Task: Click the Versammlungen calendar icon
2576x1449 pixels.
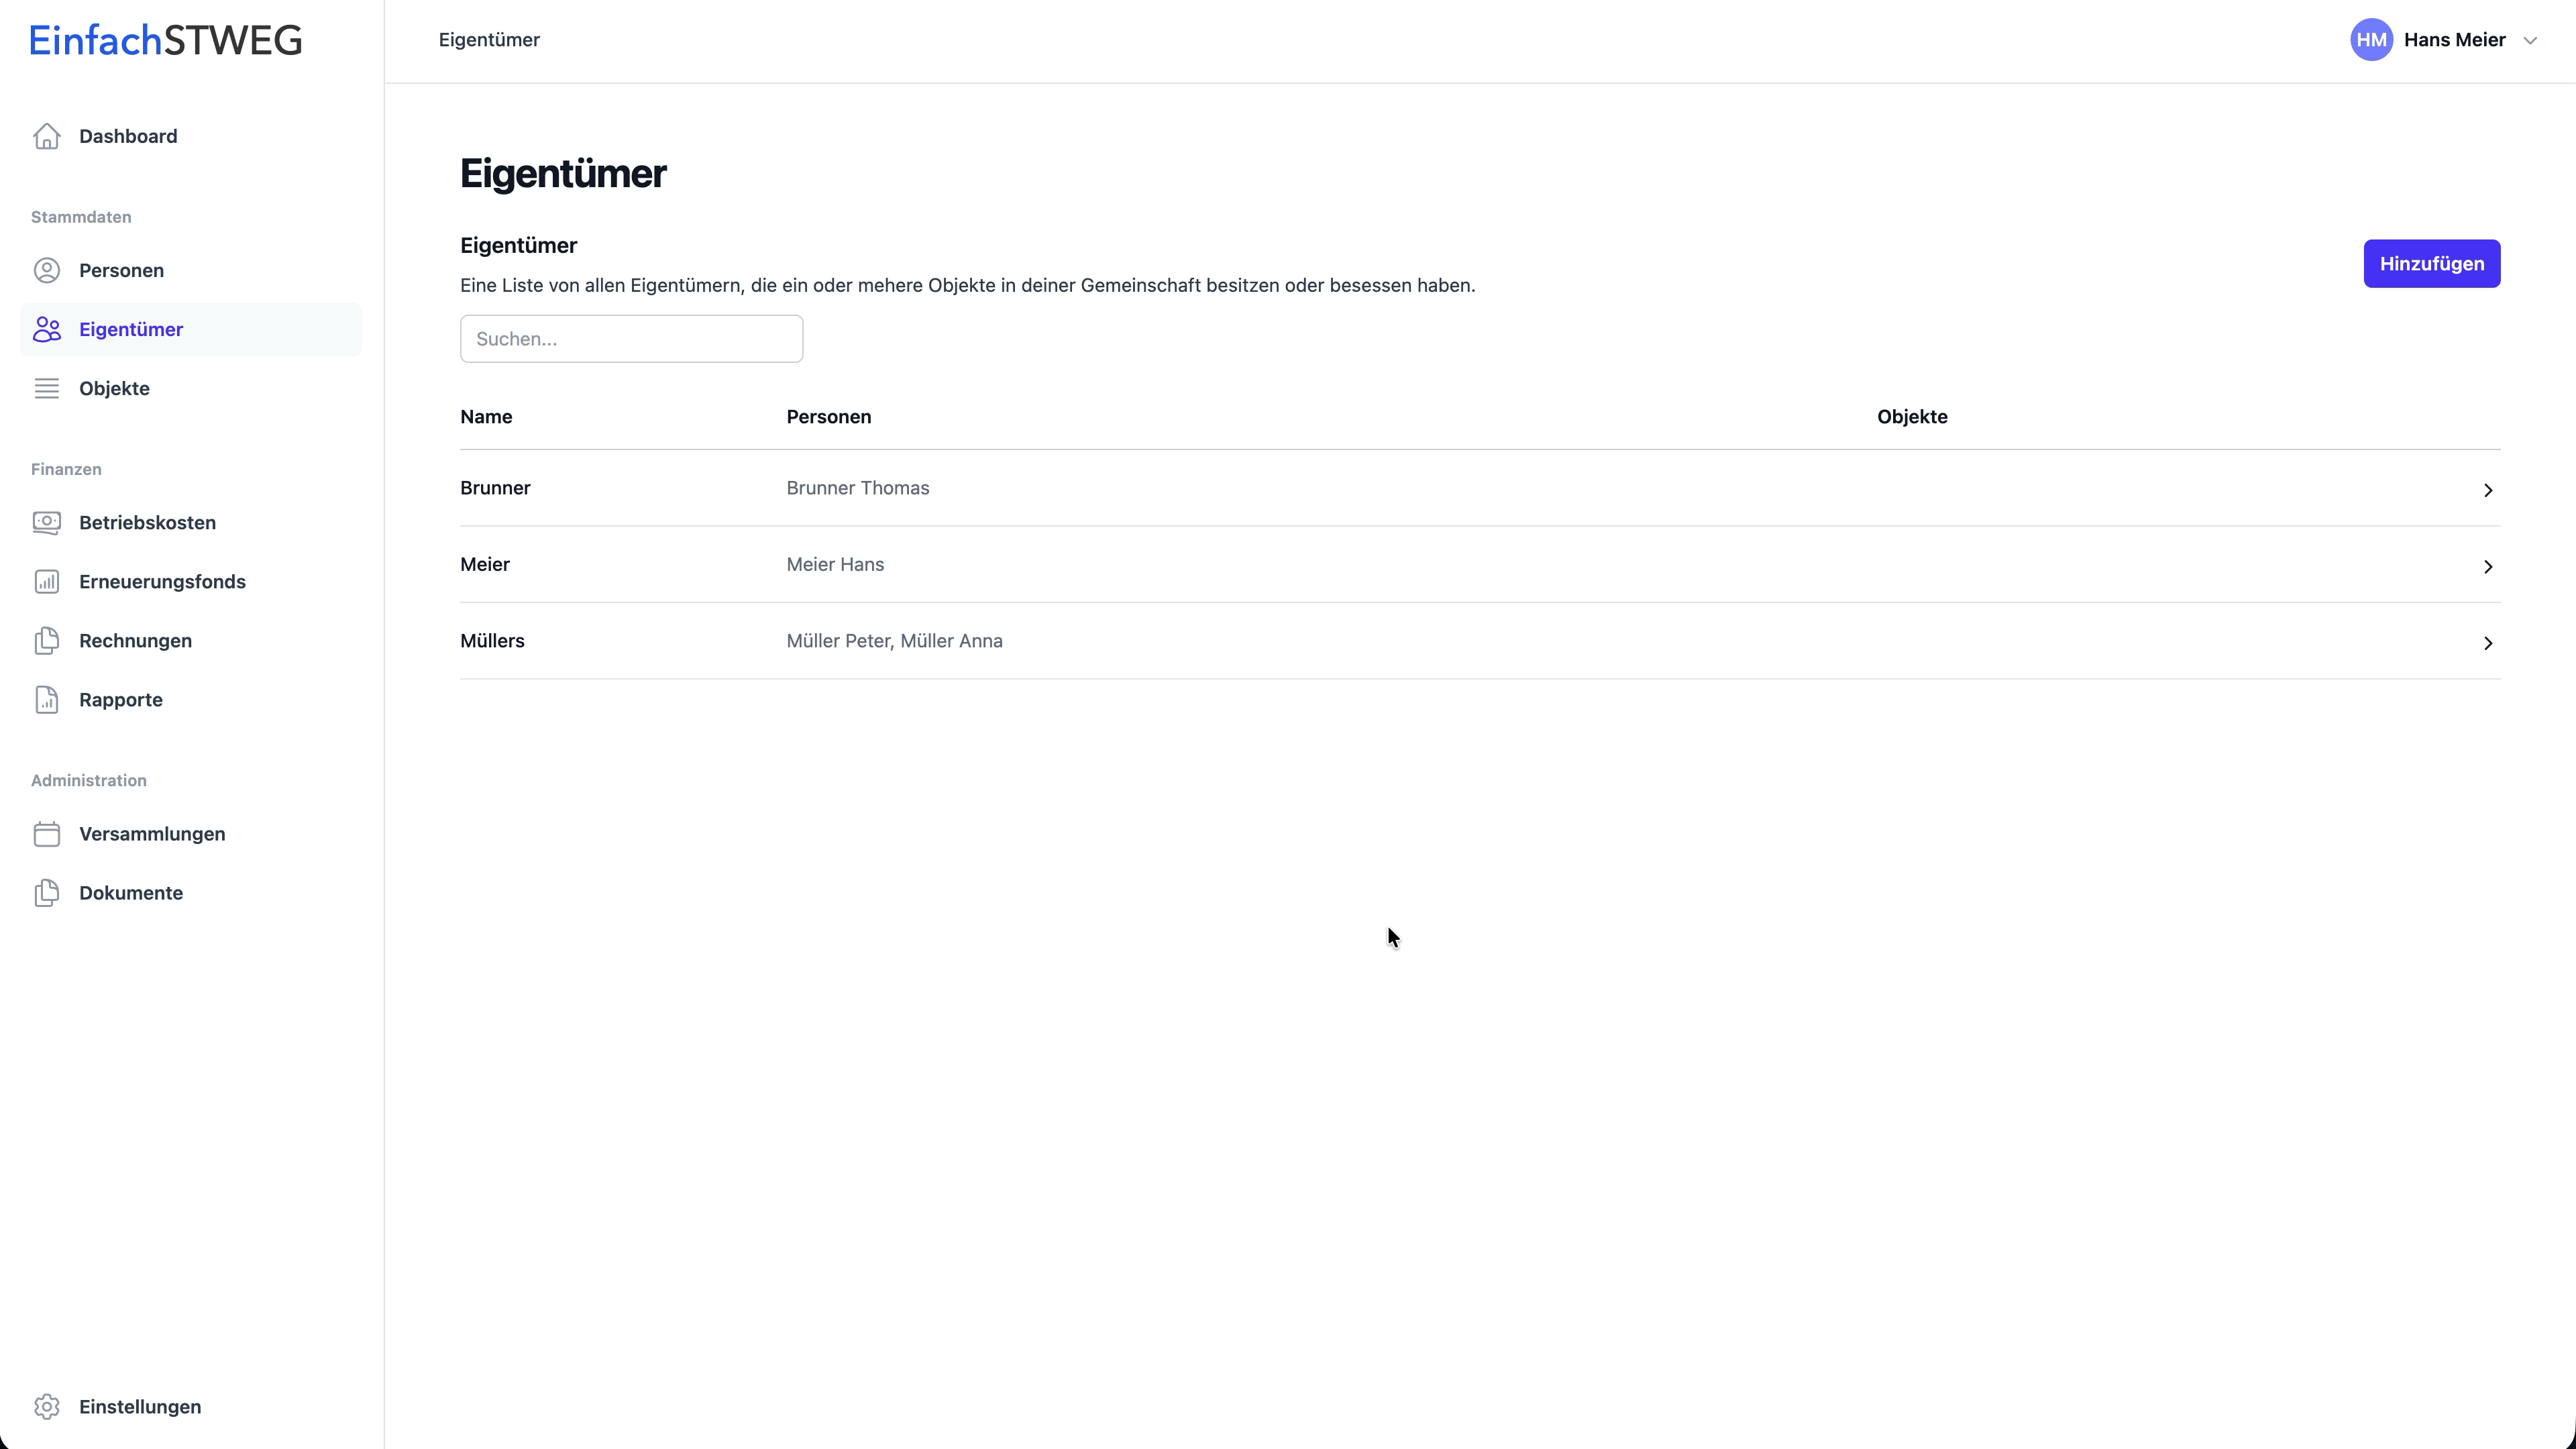Action: tap(47, 833)
